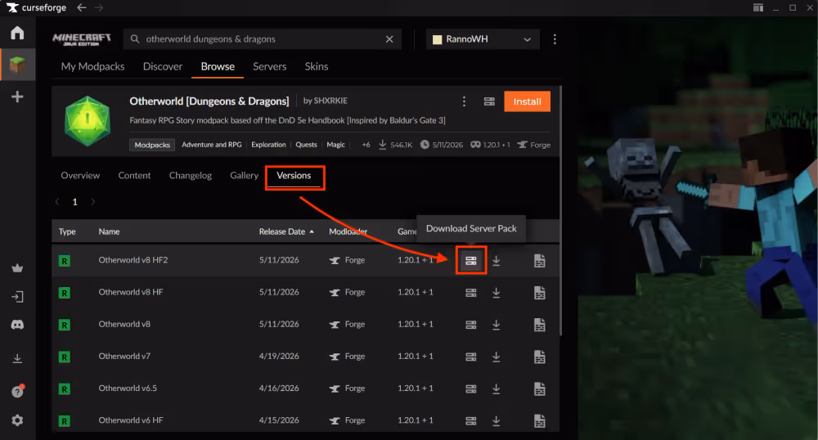Click the sign-in door icon in sidebar

coord(17,297)
